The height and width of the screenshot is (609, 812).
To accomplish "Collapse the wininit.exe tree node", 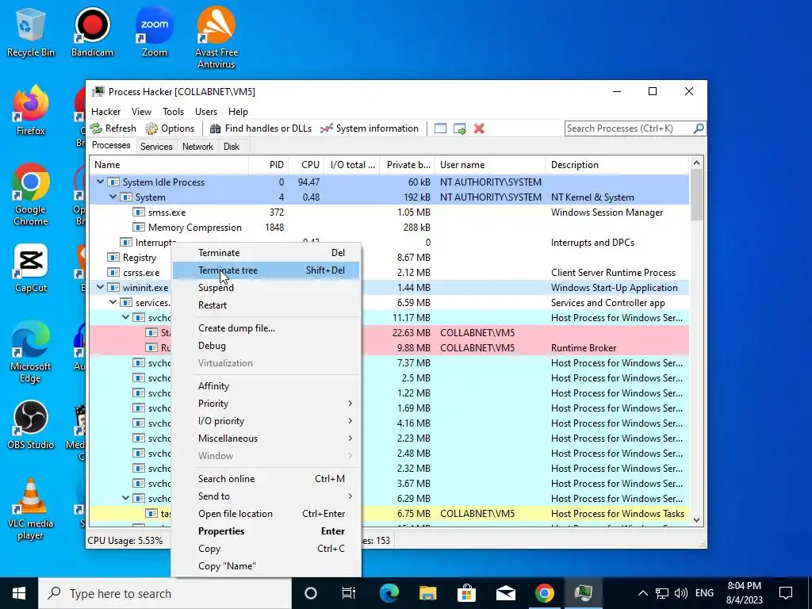I will coord(101,287).
